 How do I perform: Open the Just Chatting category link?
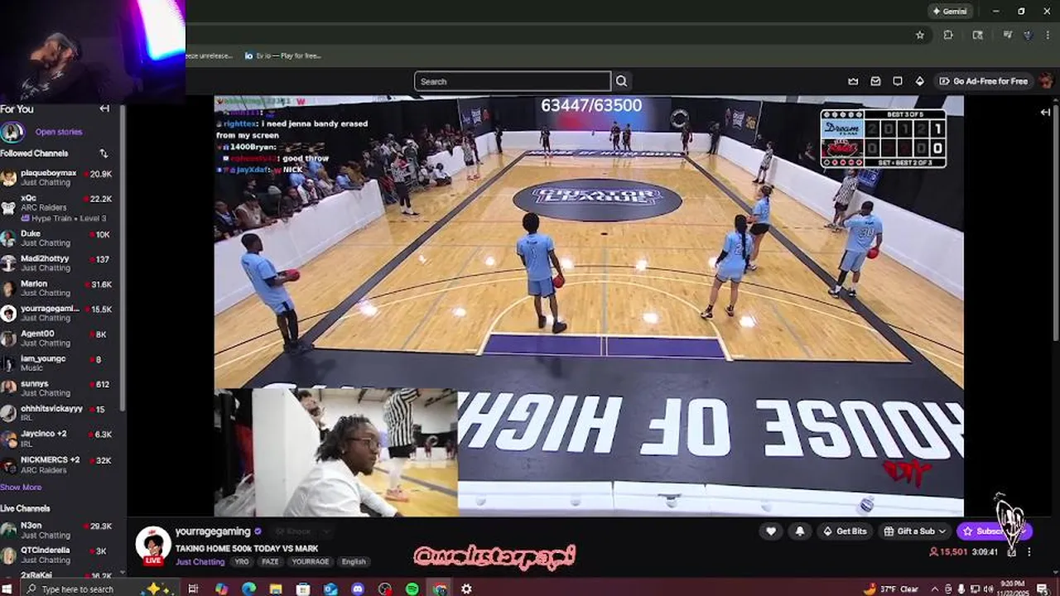[200, 561]
